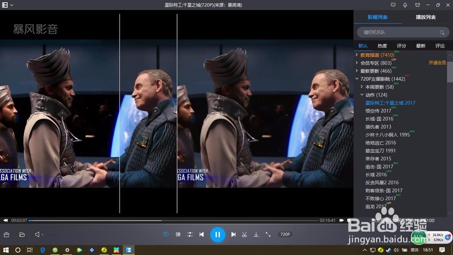This screenshot has width=453, height=255.
Task: Select 悟空传 2017 in list
Action: click(x=378, y=111)
